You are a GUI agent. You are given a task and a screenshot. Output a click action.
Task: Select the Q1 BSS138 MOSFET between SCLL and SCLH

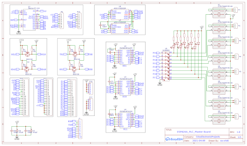pyautogui.click(x=27, y=54)
